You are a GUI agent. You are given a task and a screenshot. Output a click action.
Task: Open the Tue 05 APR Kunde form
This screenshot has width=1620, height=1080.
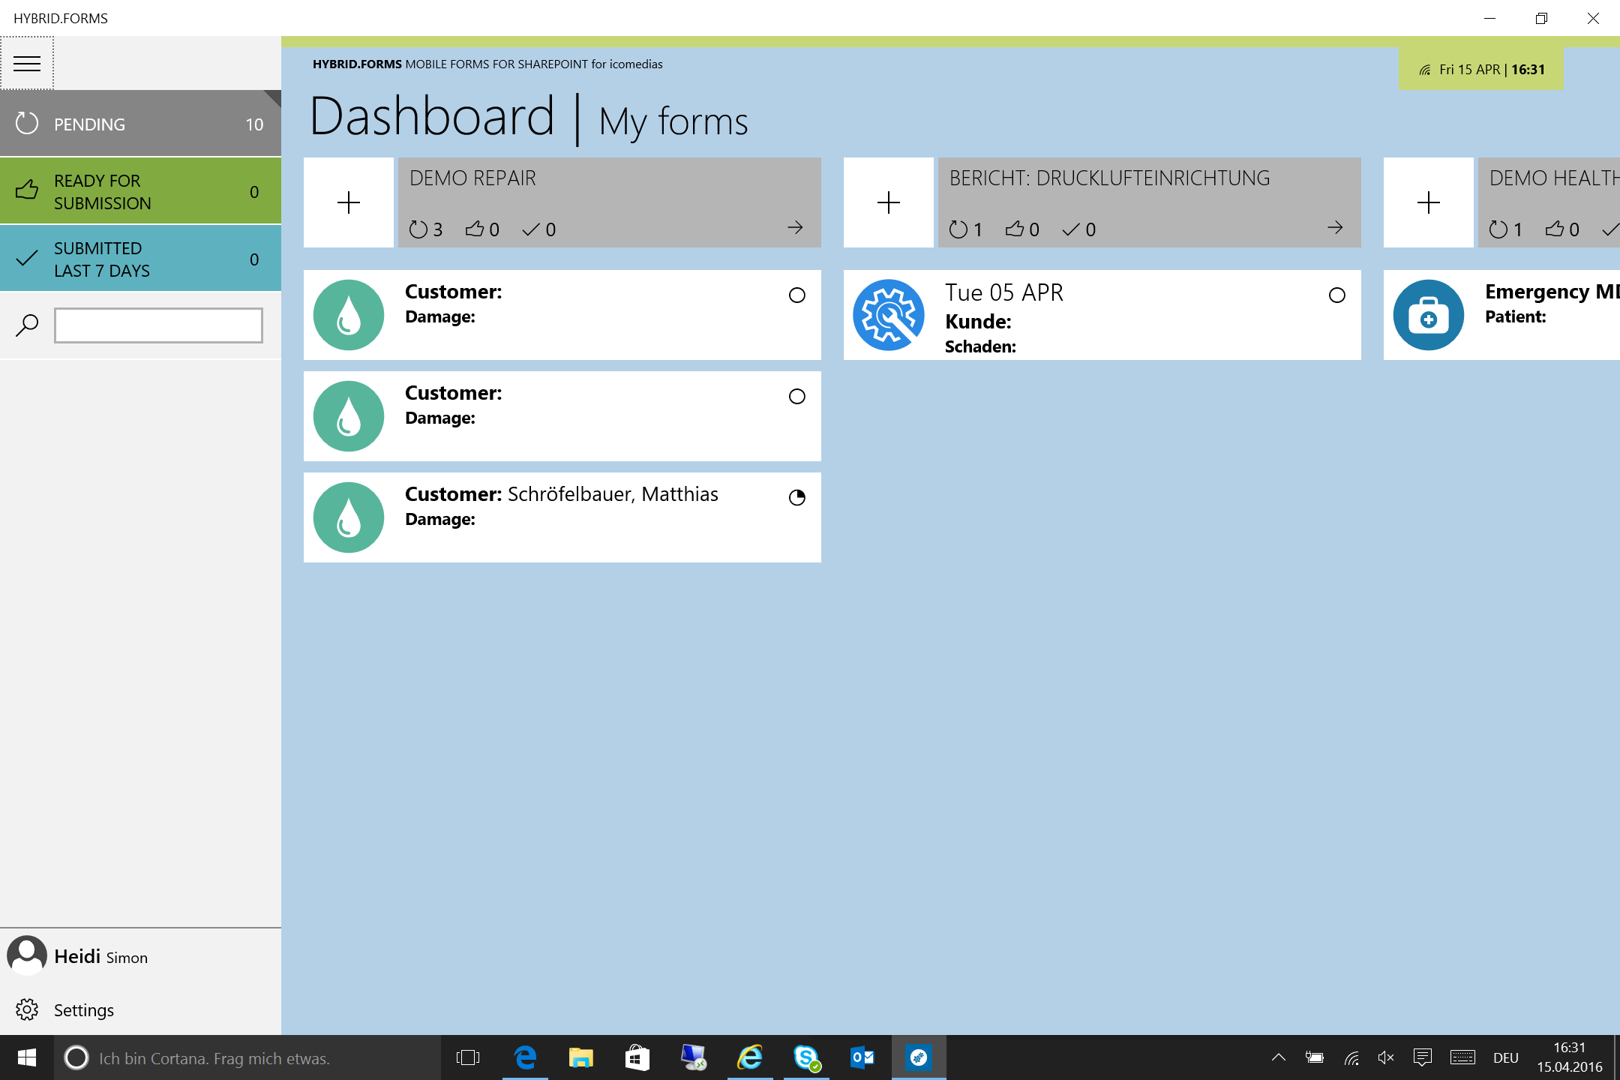[1102, 315]
